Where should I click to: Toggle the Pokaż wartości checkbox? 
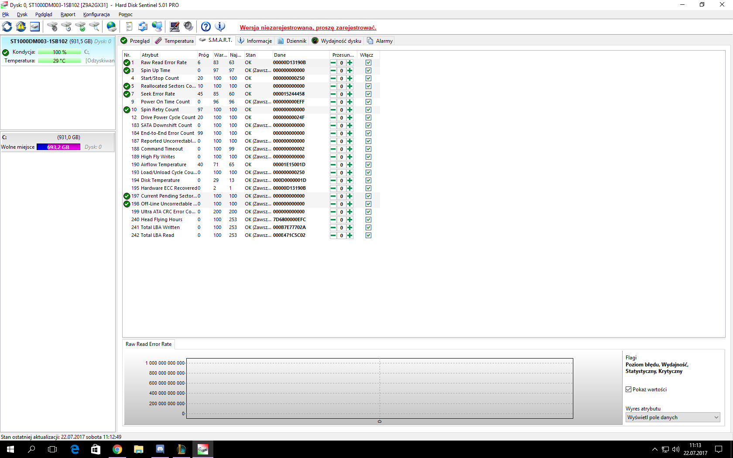[628, 390]
